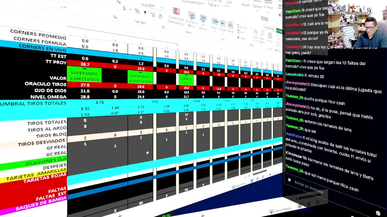Select the cyan cell showing 5.42
This screenshot has width=387, height=217.
pyautogui.click(x=155, y=102)
